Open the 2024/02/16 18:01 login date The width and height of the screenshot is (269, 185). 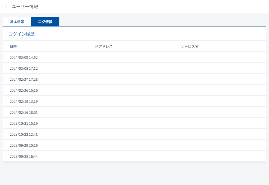click(x=24, y=113)
